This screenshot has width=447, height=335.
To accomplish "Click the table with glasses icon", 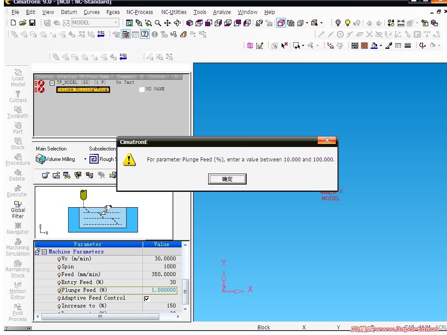I will (x=67, y=175).
